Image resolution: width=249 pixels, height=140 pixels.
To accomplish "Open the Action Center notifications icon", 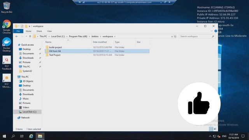I will 243,136.
